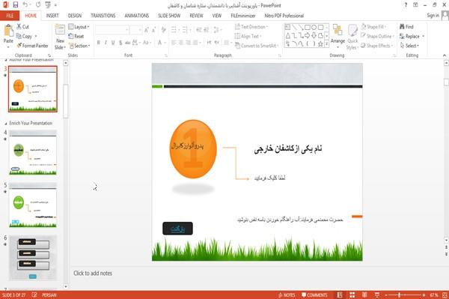Screen dimensions: 449x299
Task: Toggle Align Left
Action: click(x=174, y=43)
